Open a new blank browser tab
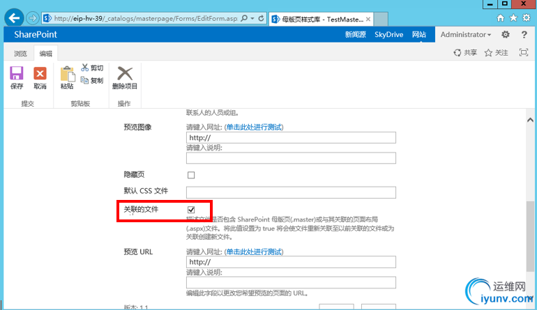The image size is (537, 310). (x=381, y=20)
